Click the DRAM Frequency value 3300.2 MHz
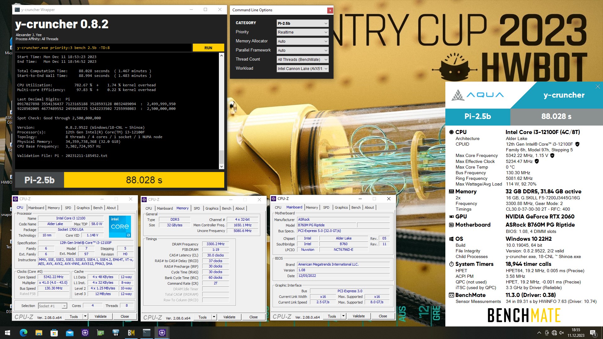This screenshot has width=603, height=339. 215,244
